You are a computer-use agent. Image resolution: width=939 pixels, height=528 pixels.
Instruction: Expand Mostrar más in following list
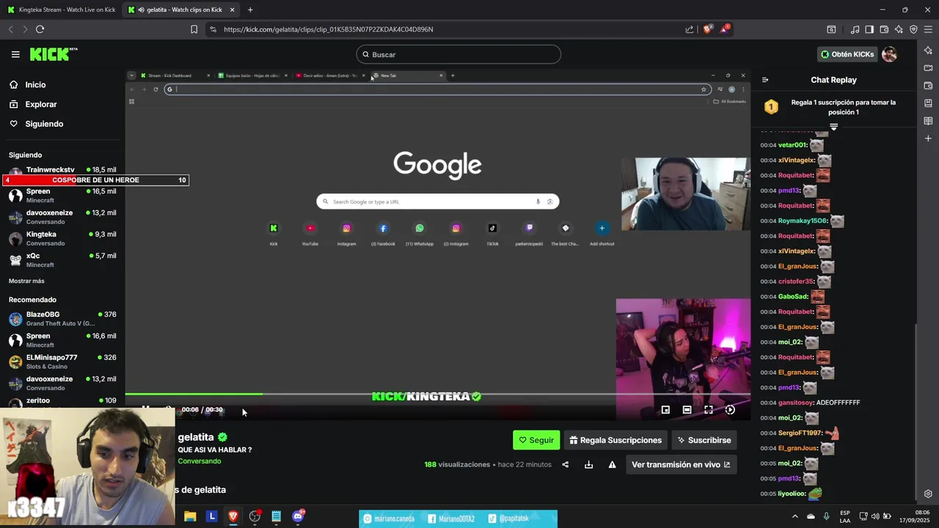[26, 281]
